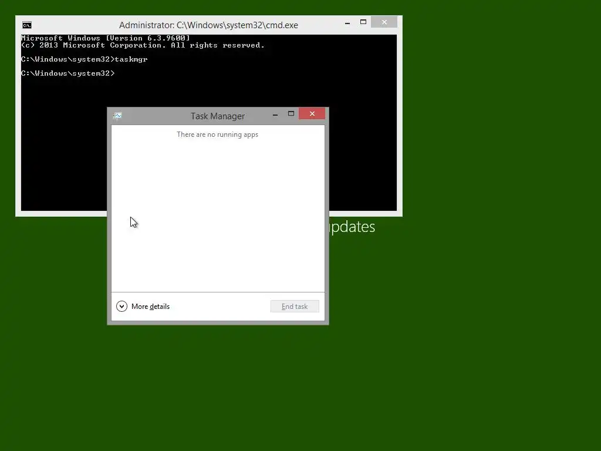Click the 'There are no running apps' text
This screenshot has height=451, width=601.
tap(217, 134)
